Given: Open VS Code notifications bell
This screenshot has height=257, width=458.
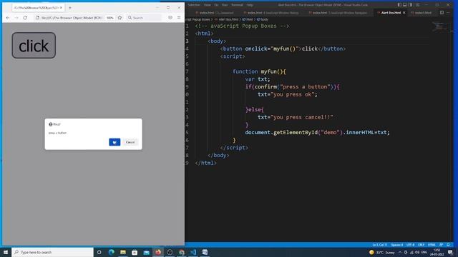Looking at the screenshot, I should (x=448, y=245).
